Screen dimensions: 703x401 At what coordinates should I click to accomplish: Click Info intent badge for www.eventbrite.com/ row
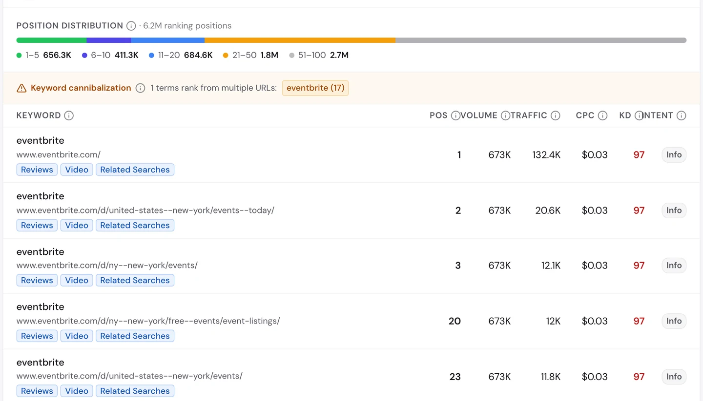tap(674, 155)
